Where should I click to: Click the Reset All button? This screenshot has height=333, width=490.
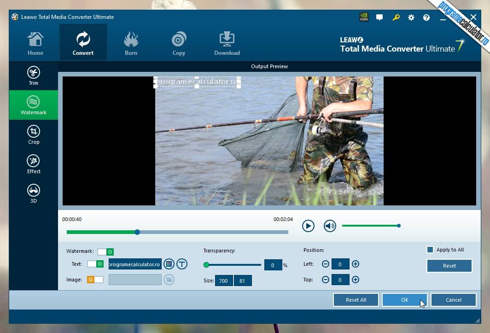356,300
